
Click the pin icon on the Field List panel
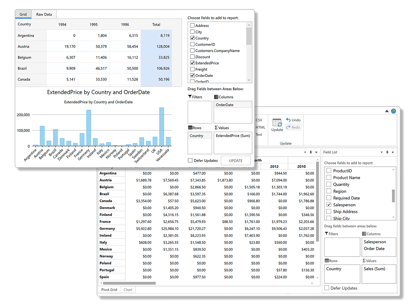pos(387,152)
